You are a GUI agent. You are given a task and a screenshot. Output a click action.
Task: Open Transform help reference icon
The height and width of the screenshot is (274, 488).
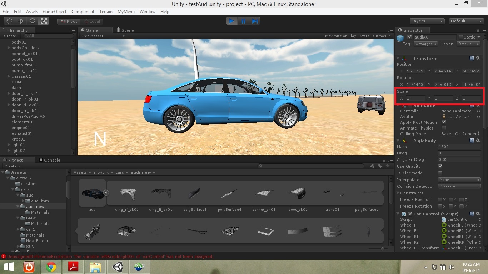tap(472, 58)
